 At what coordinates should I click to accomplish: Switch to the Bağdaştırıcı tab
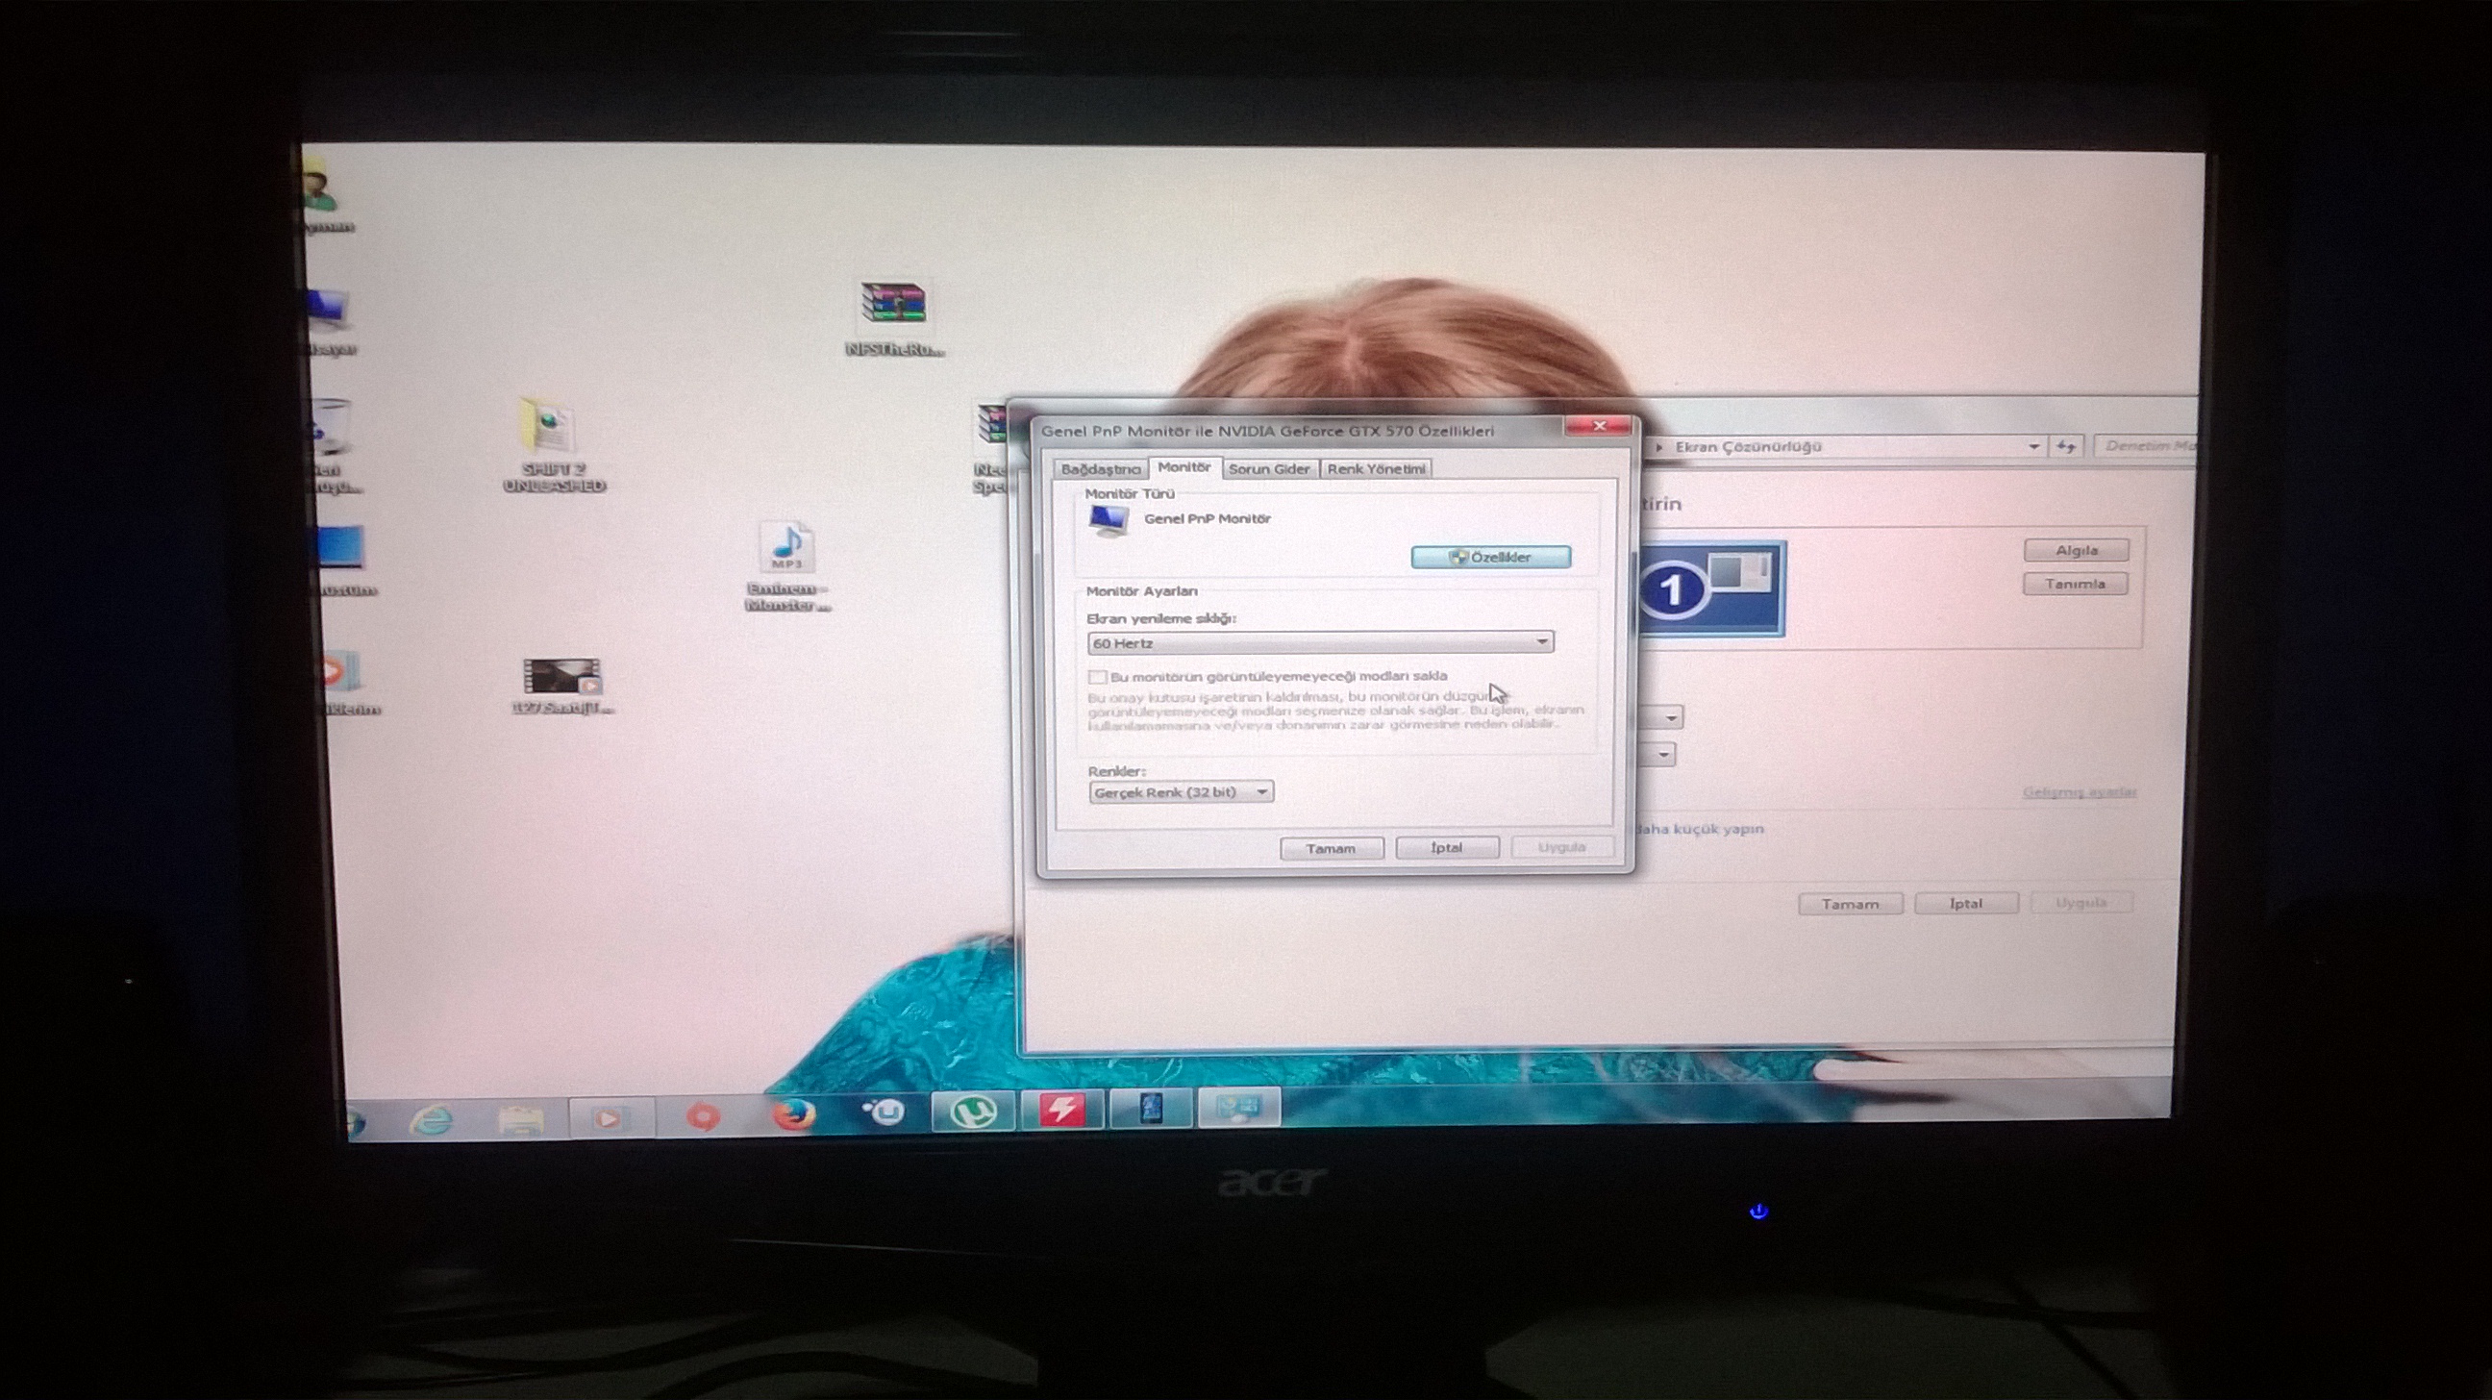(1101, 469)
